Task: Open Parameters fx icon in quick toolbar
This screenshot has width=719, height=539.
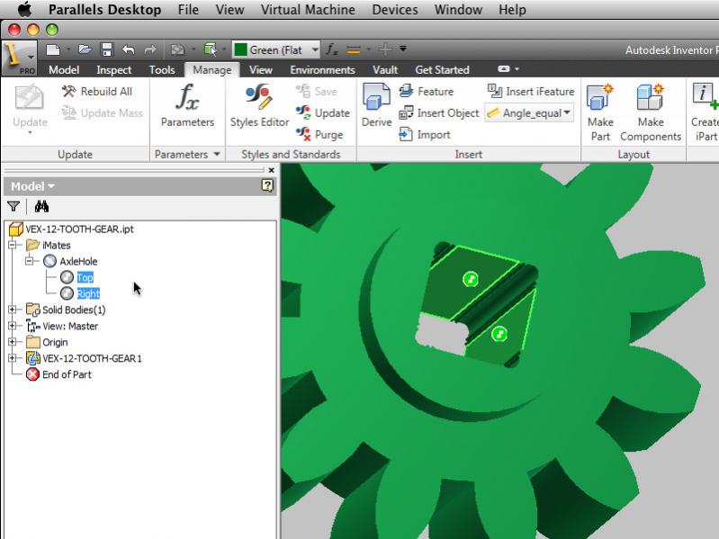Action: pyautogui.click(x=331, y=49)
